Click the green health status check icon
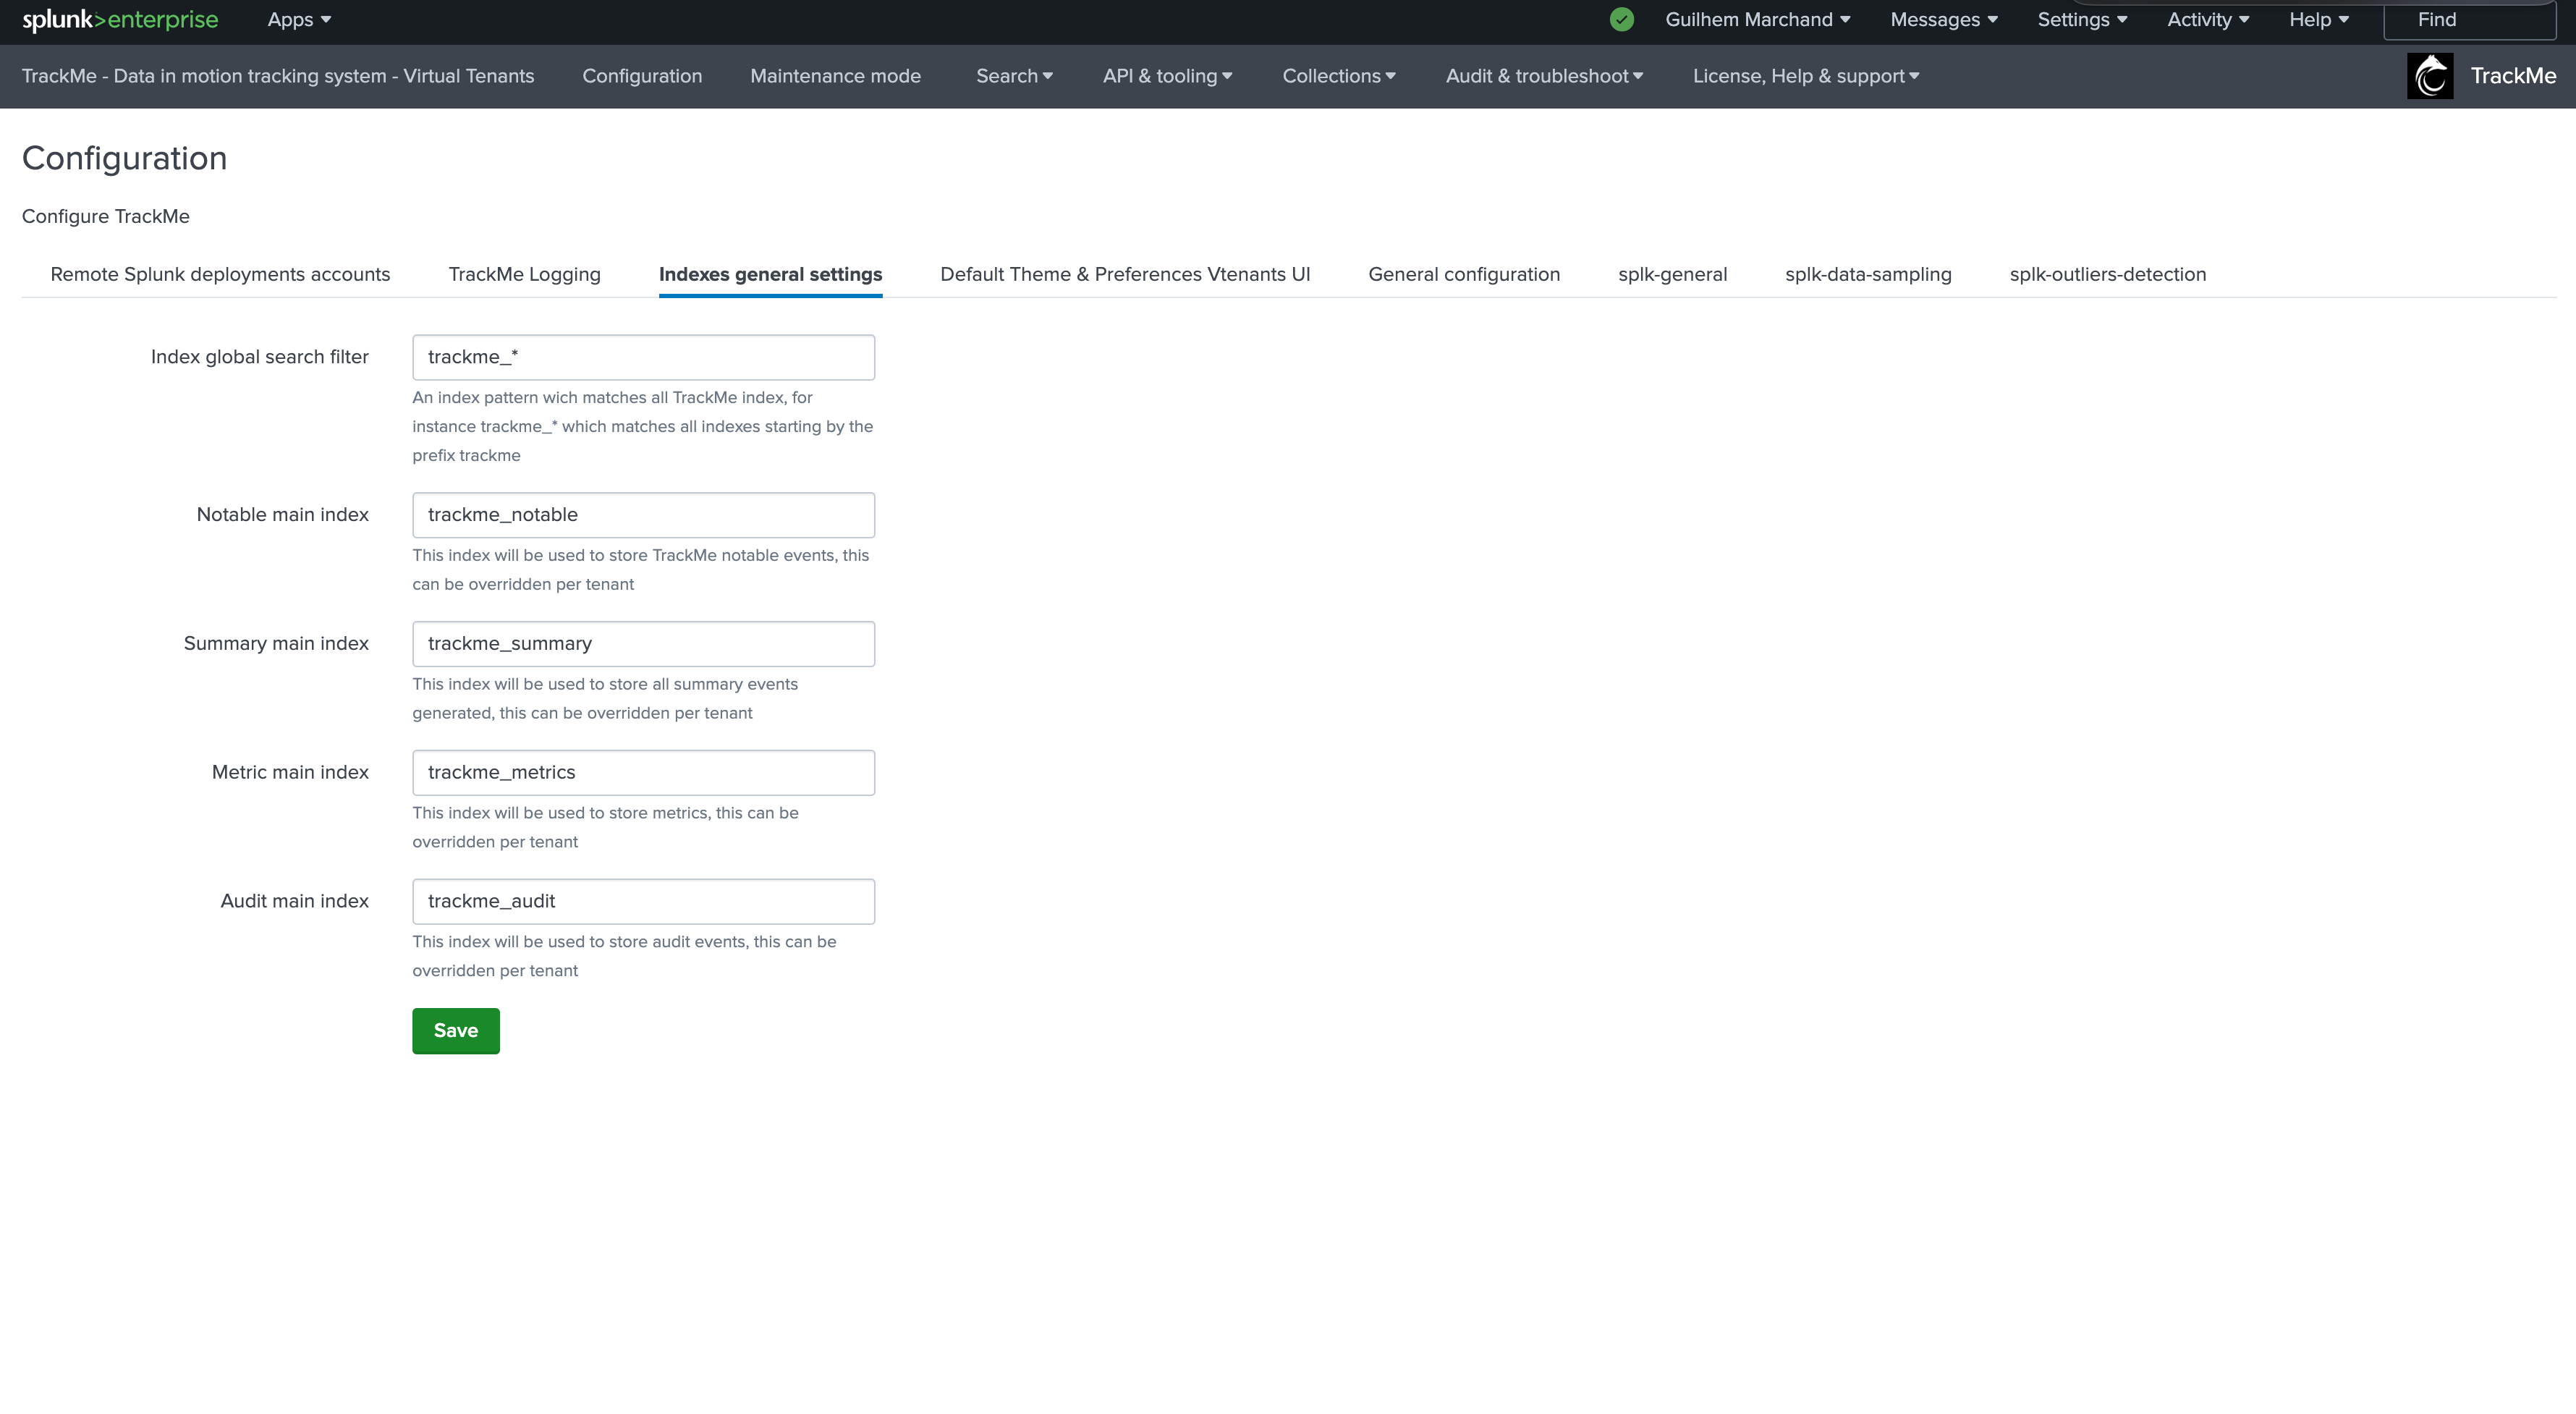The height and width of the screenshot is (1414, 2576). [1622, 20]
